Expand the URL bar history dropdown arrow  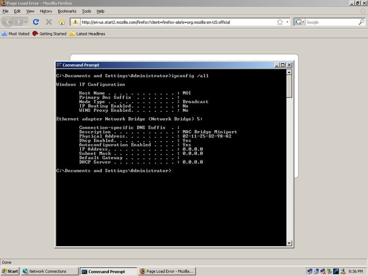coord(287,22)
